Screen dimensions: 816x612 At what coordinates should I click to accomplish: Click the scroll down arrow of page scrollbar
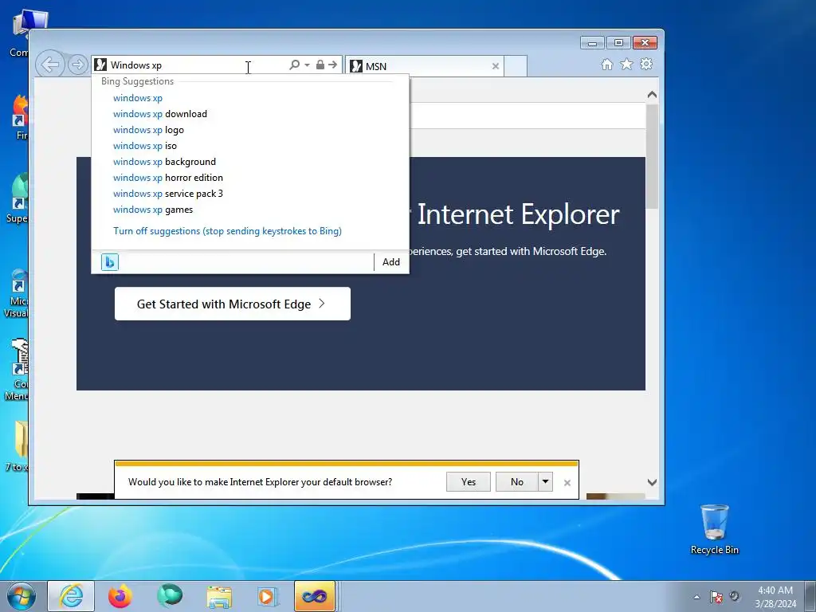(652, 482)
